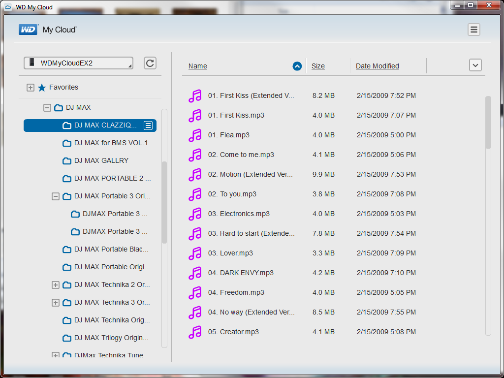Click music icon for 04. Freedom.mp3

click(195, 292)
